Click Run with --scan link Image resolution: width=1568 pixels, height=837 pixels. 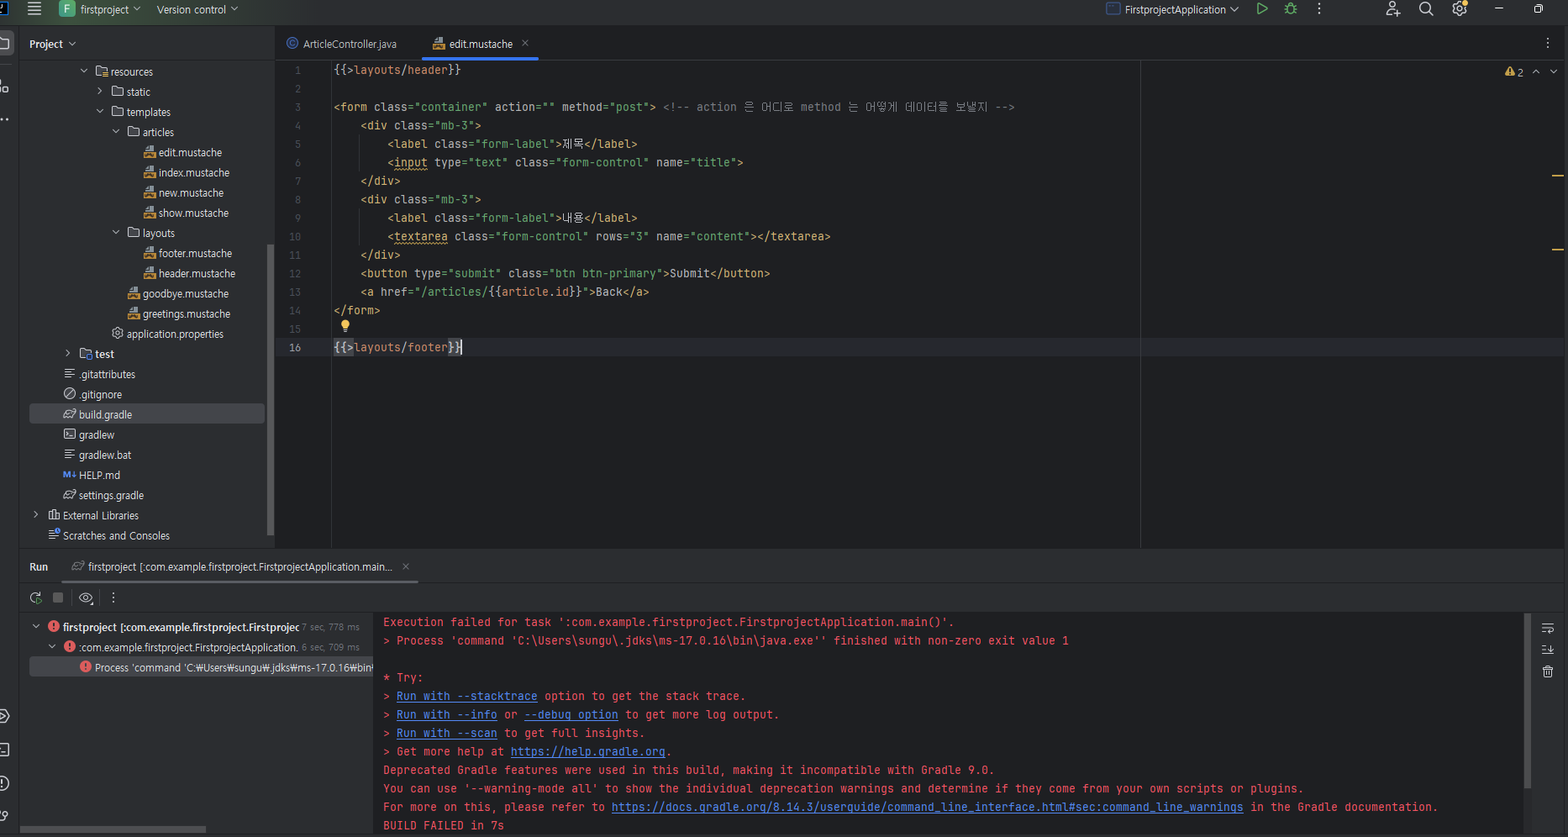[447, 733]
